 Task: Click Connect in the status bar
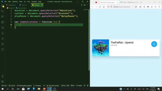[12, 86]
